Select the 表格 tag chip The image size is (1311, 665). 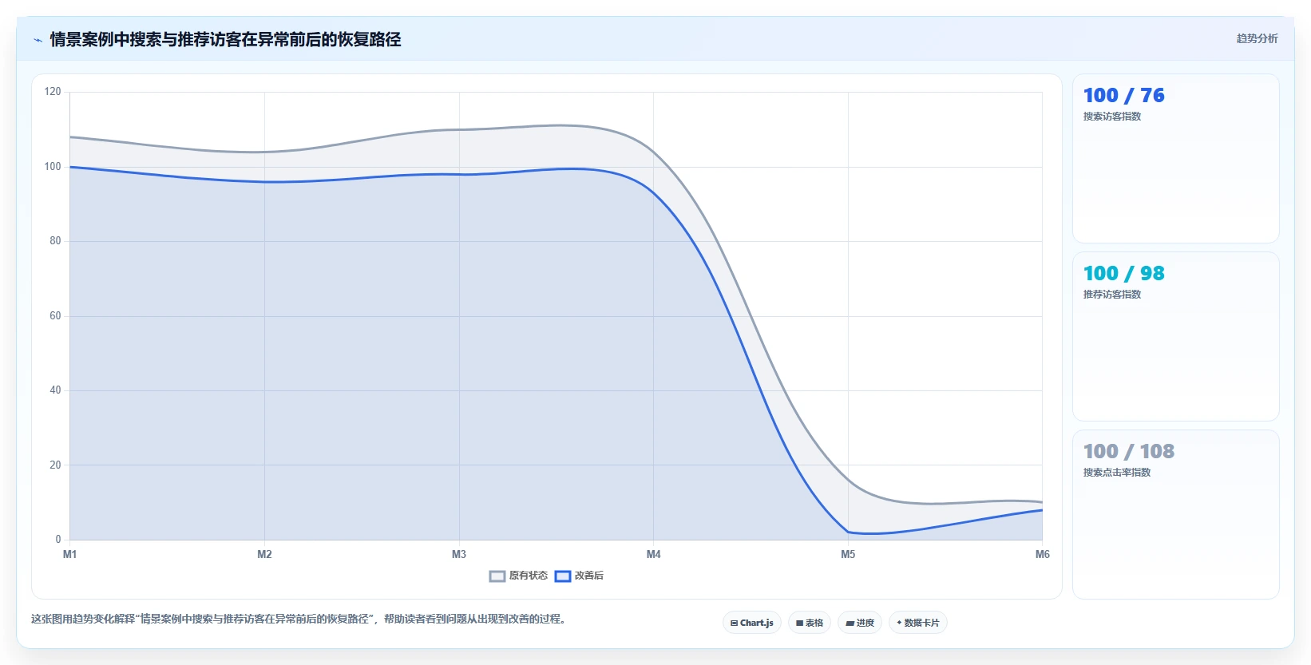[810, 623]
